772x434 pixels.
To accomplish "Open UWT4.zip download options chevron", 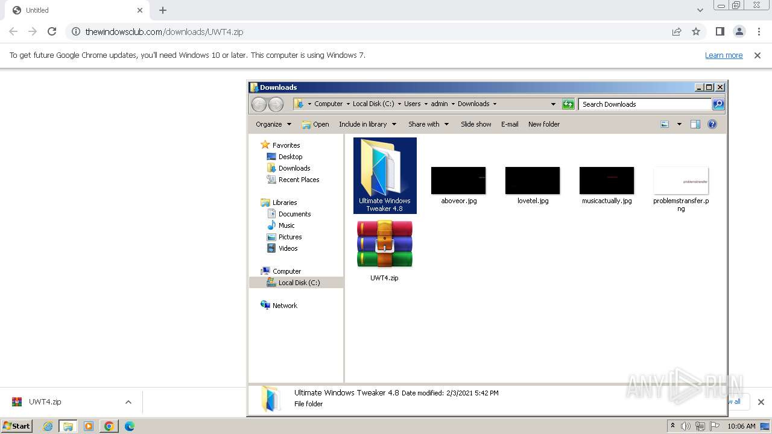I will coord(128,402).
